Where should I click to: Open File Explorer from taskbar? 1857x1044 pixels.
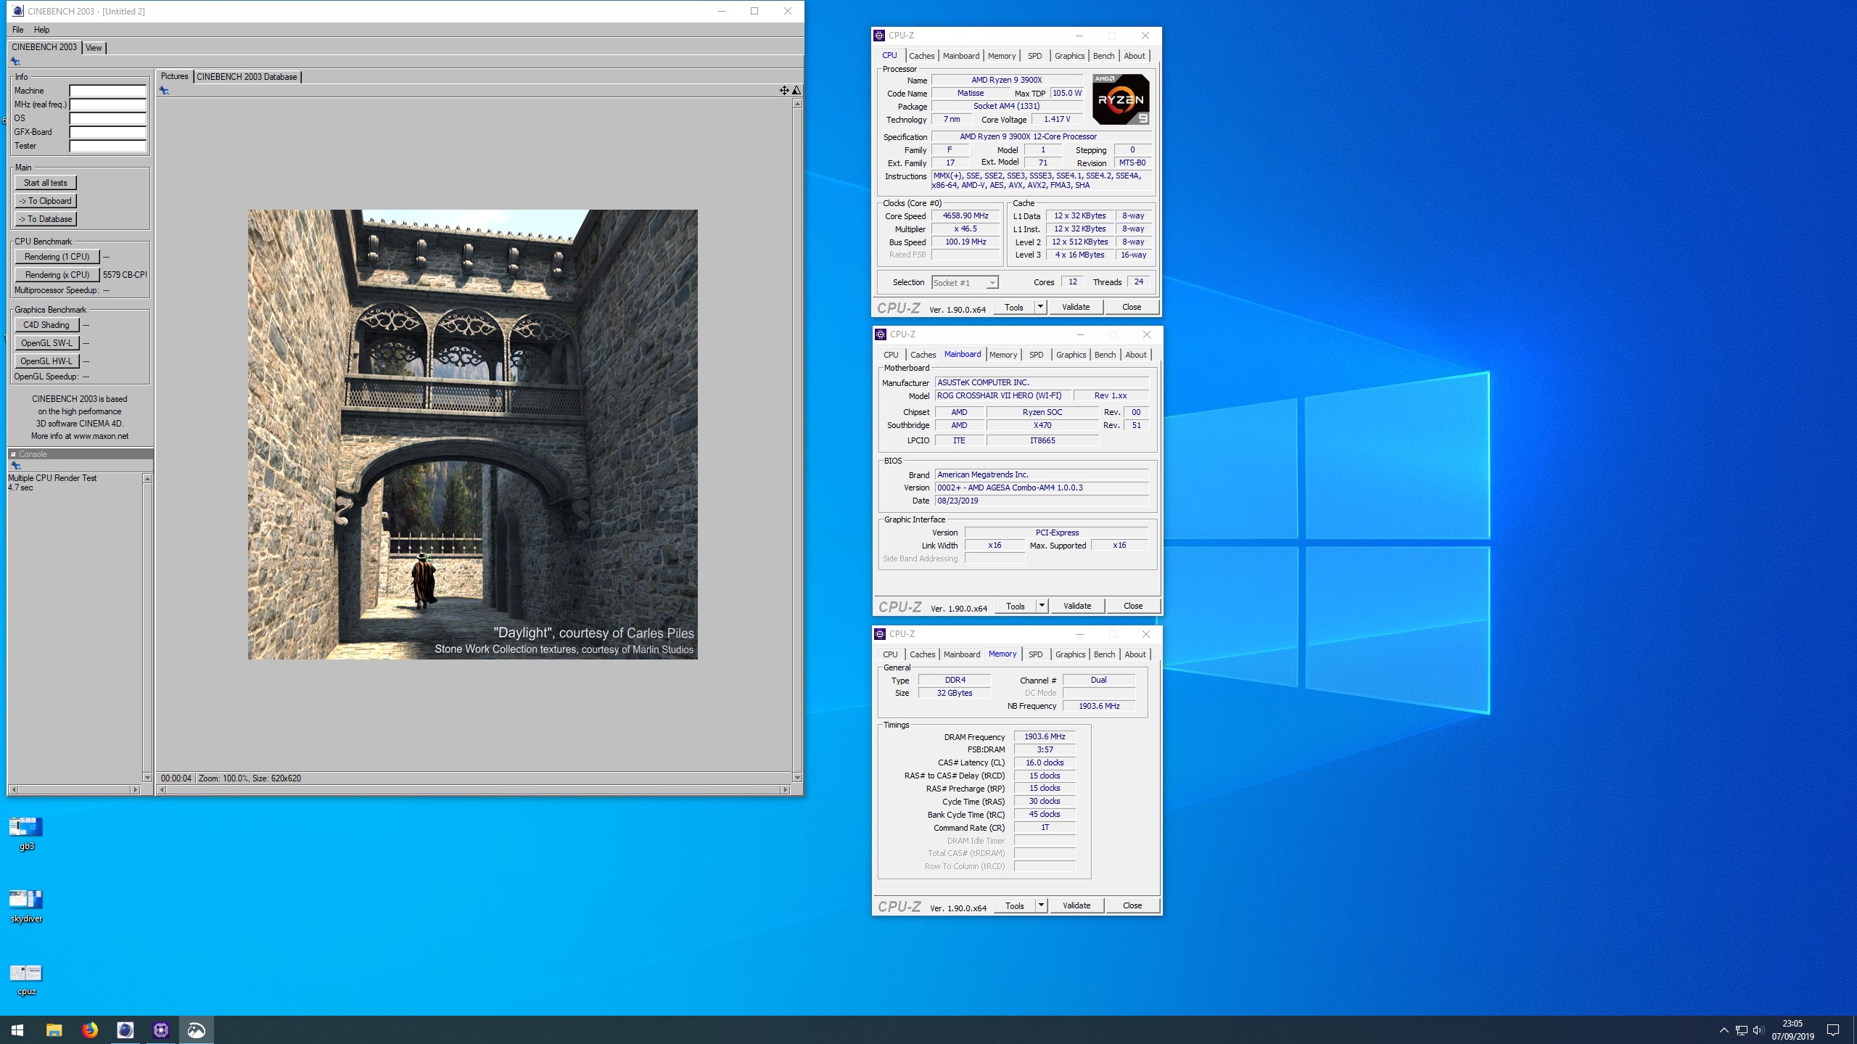[54, 1029]
